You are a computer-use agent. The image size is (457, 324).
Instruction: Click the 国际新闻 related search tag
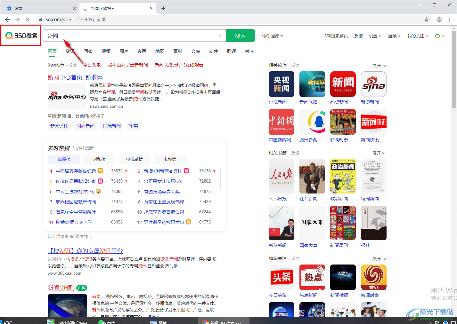112,126
